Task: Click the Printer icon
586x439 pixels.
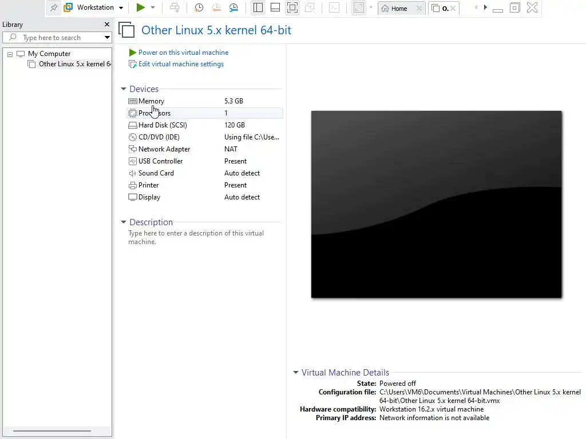Action: 132,186
